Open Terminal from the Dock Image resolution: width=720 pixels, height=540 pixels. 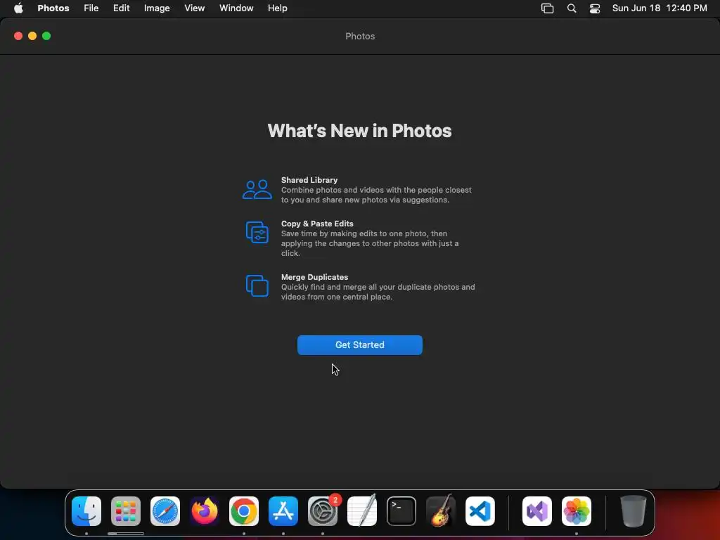(401, 511)
